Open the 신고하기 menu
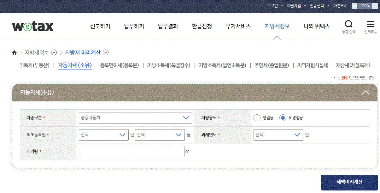 point(100,27)
